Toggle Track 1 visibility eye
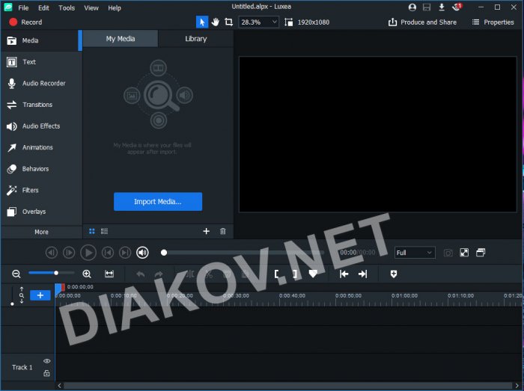Image resolution: width=524 pixels, height=391 pixels. (46, 361)
